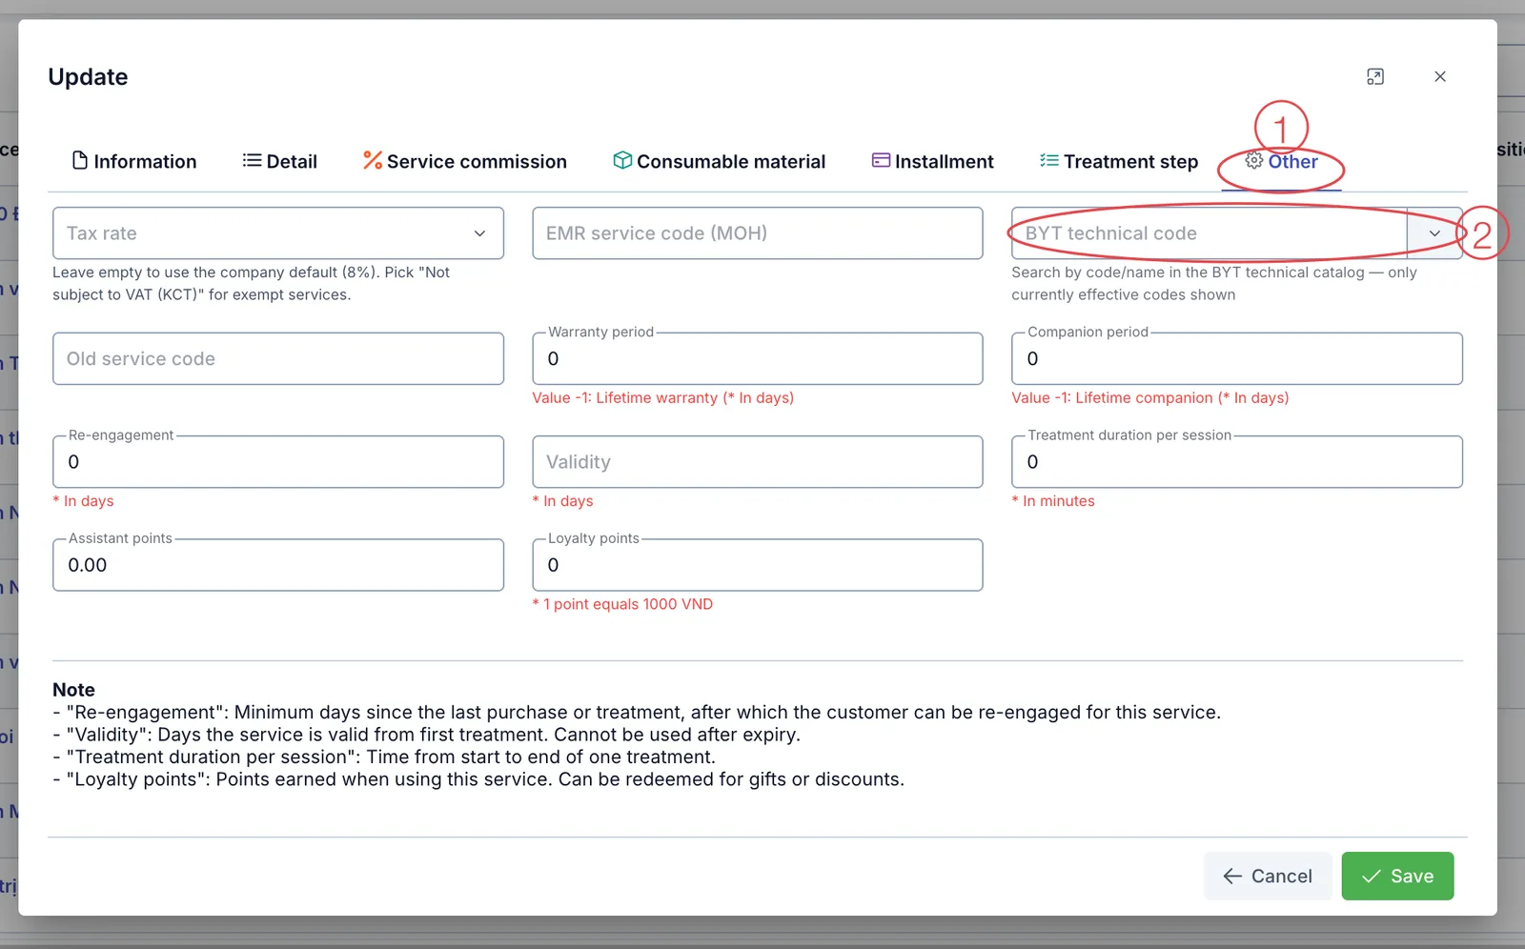Click the checklist icon on the Treatment step tab
Screen dimensions: 1525x949
1048,160
